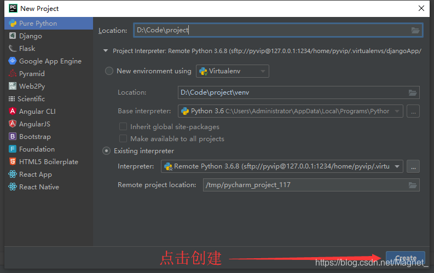Click the Angular CLI red icon

pyautogui.click(x=13, y=111)
